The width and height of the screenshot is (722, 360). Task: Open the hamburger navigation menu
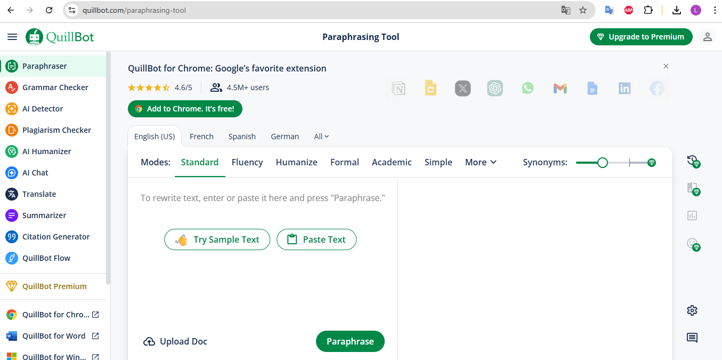point(12,37)
